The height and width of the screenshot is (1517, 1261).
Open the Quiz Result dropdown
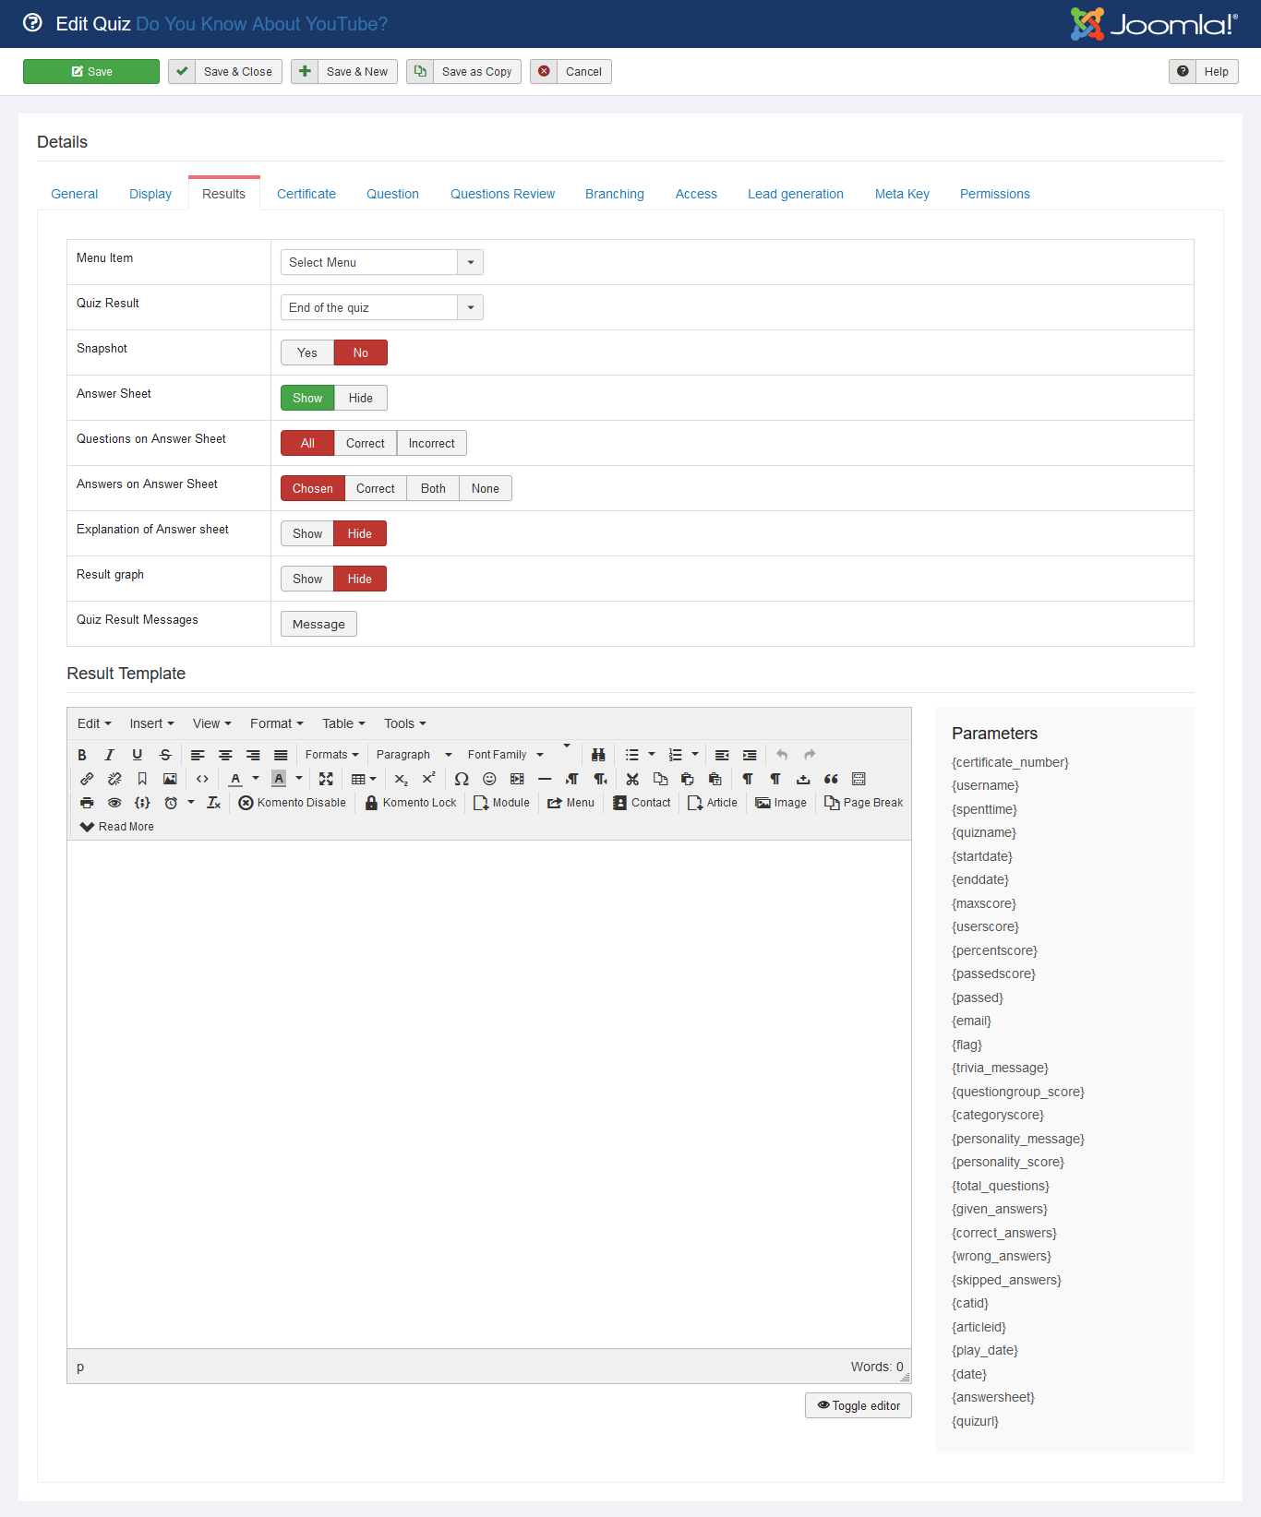tap(381, 307)
